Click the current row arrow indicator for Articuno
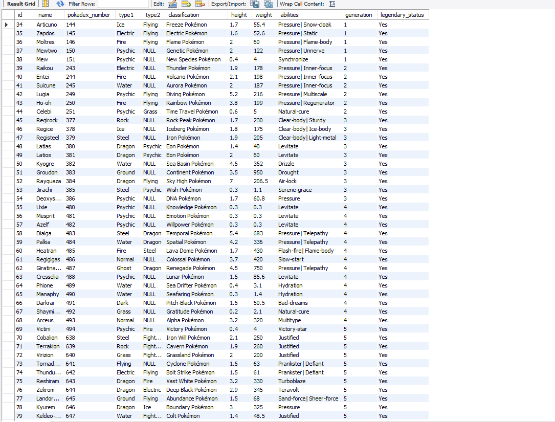This screenshot has width=555, height=422. tap(6, 25)
